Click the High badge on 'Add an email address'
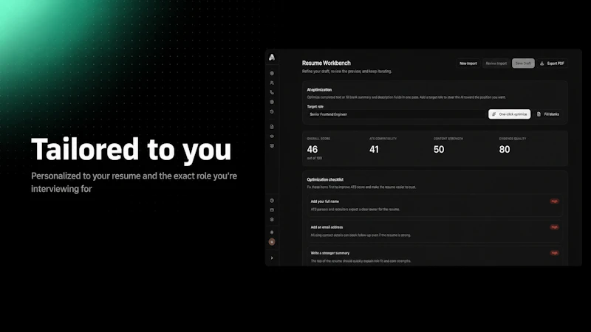This screenshot has width=591, height=332. coord(554,227)
